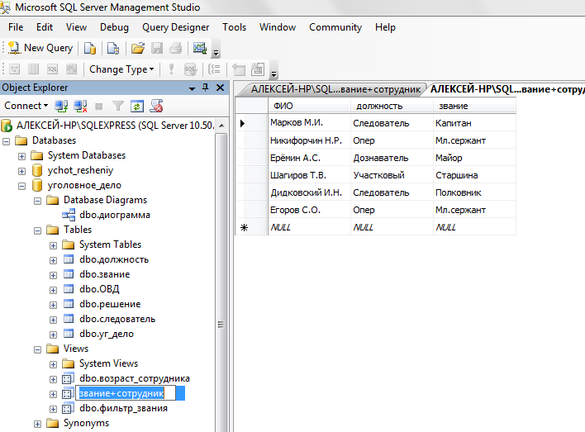This screenshot has height=432, width=585.
Task: Click the Connect Object Explorer icon
Action: [x=61, y=107]
